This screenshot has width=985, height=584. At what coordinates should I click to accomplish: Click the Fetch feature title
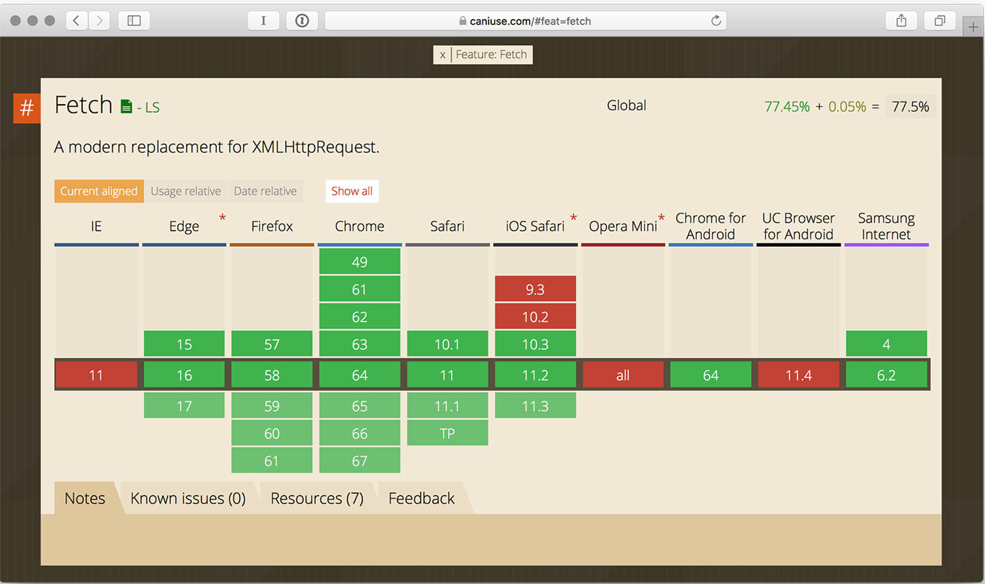click(x=83, y=105)
